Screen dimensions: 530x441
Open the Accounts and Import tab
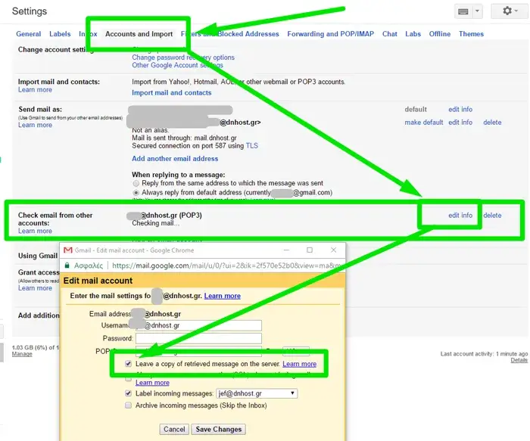(139, 34)
